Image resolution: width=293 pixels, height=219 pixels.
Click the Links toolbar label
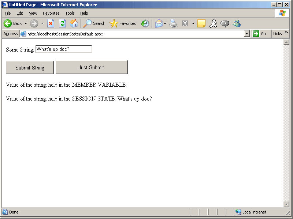(x=277, y=34)
